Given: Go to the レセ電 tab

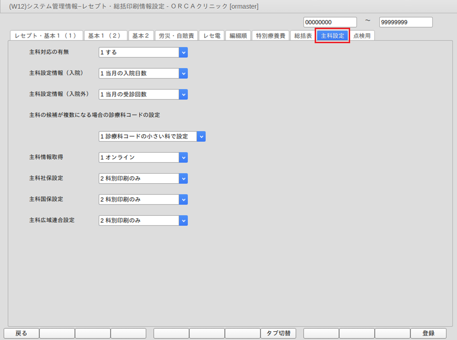Looking at the screenshot, I should coord(212,36).
